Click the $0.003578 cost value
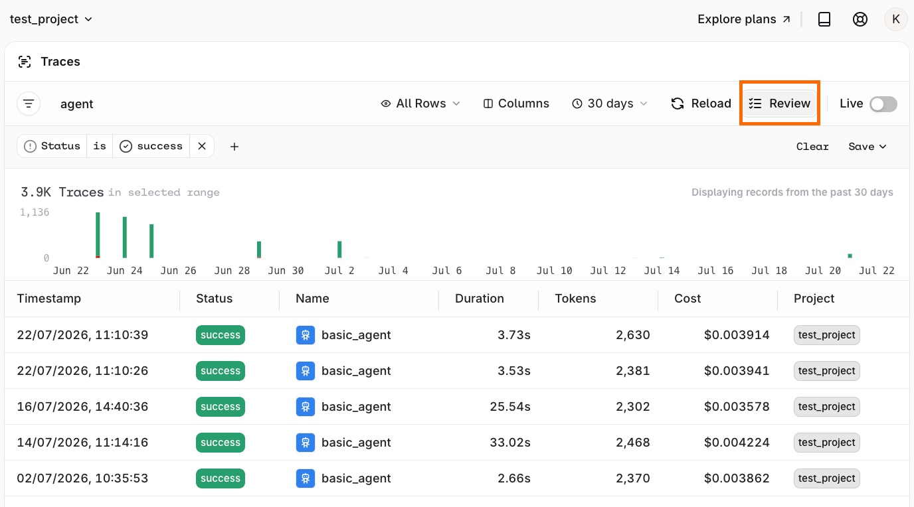 737,407
